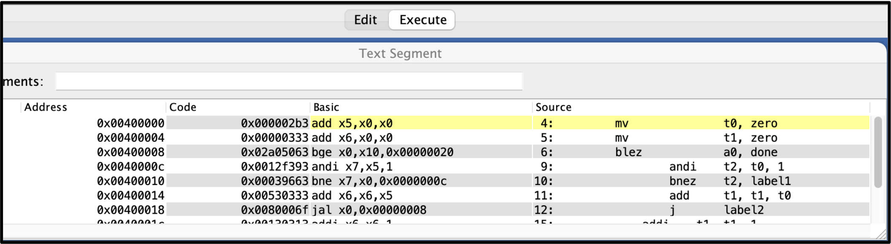Click the machine code 0x02a05063

pyautogui.click(x=274, y=152)
